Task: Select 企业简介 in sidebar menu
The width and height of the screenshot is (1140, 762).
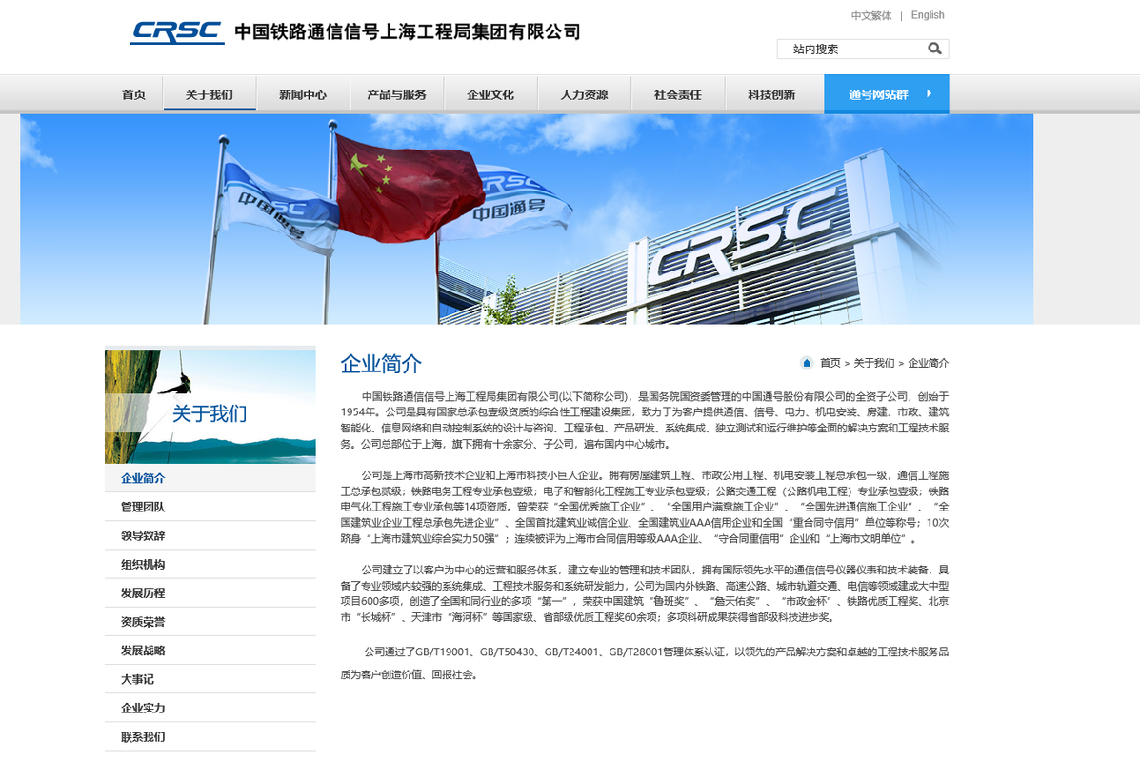Action: (x=210, y=478)
